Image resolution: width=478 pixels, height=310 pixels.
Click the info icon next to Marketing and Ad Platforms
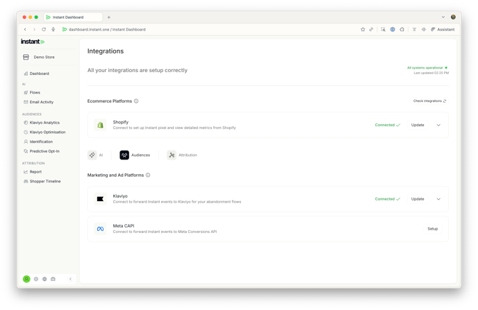148,175
